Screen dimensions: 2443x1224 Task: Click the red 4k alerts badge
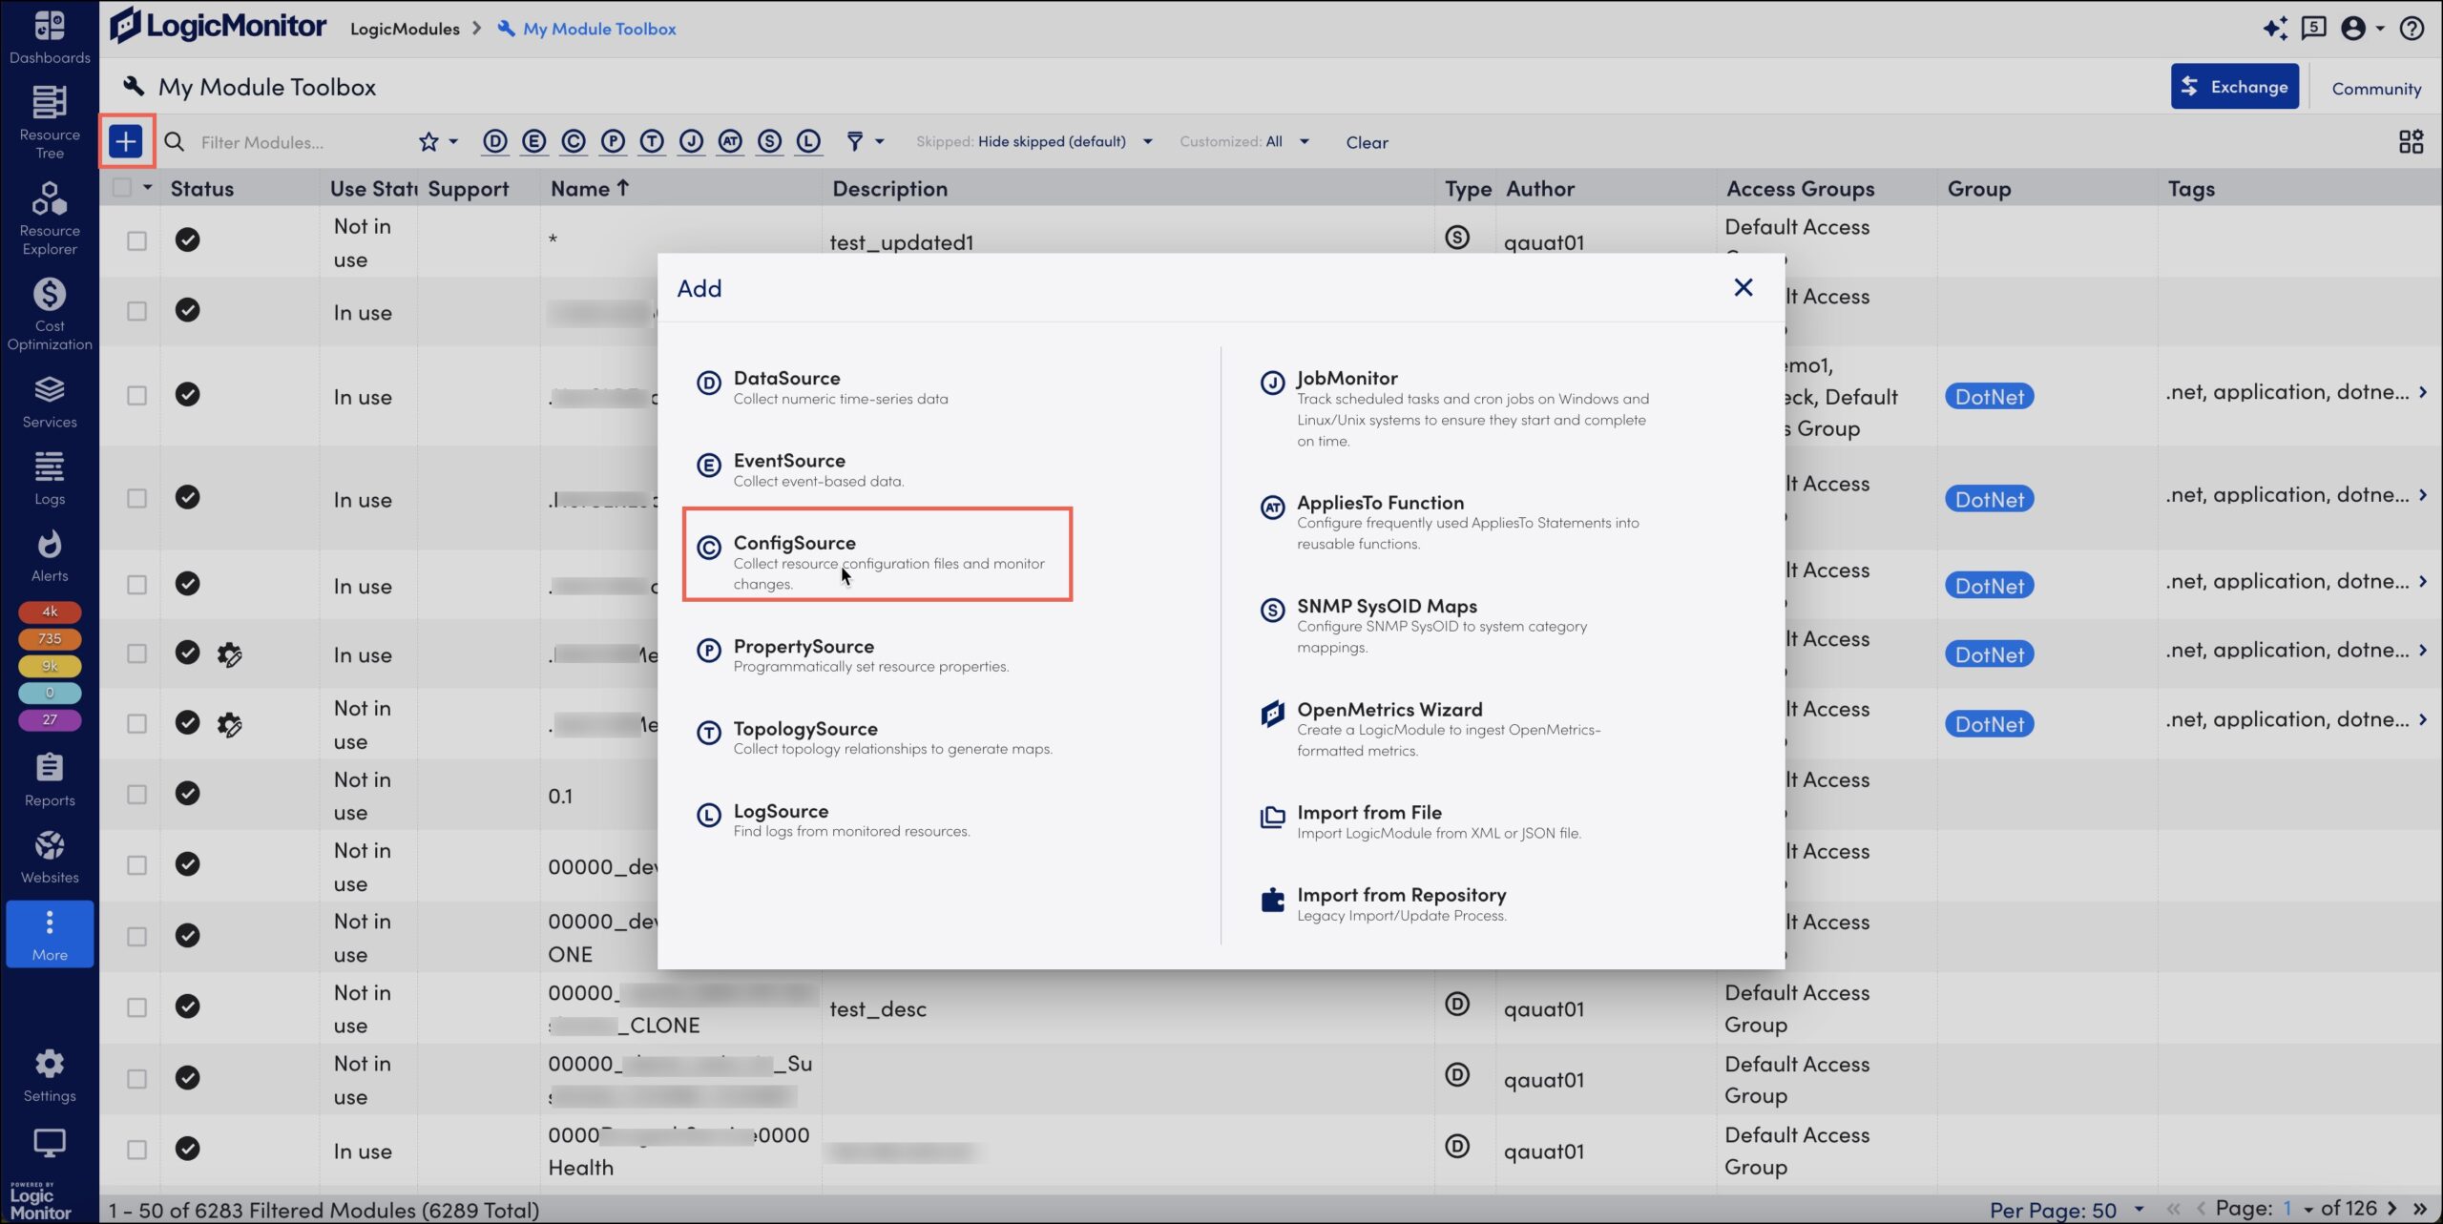[x=50, y=612]
